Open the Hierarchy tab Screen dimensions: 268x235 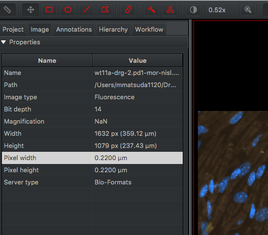pos(114,30)
